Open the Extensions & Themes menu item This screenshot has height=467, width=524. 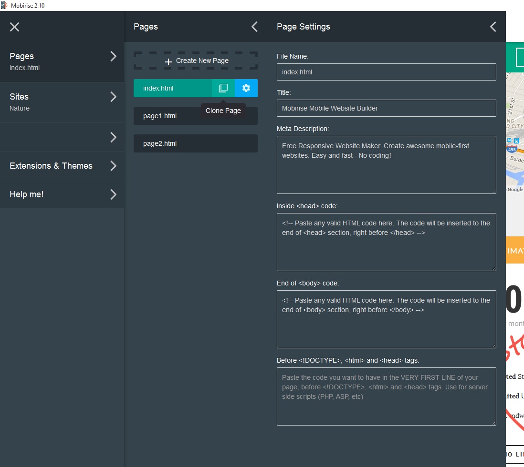pos(51,166)
